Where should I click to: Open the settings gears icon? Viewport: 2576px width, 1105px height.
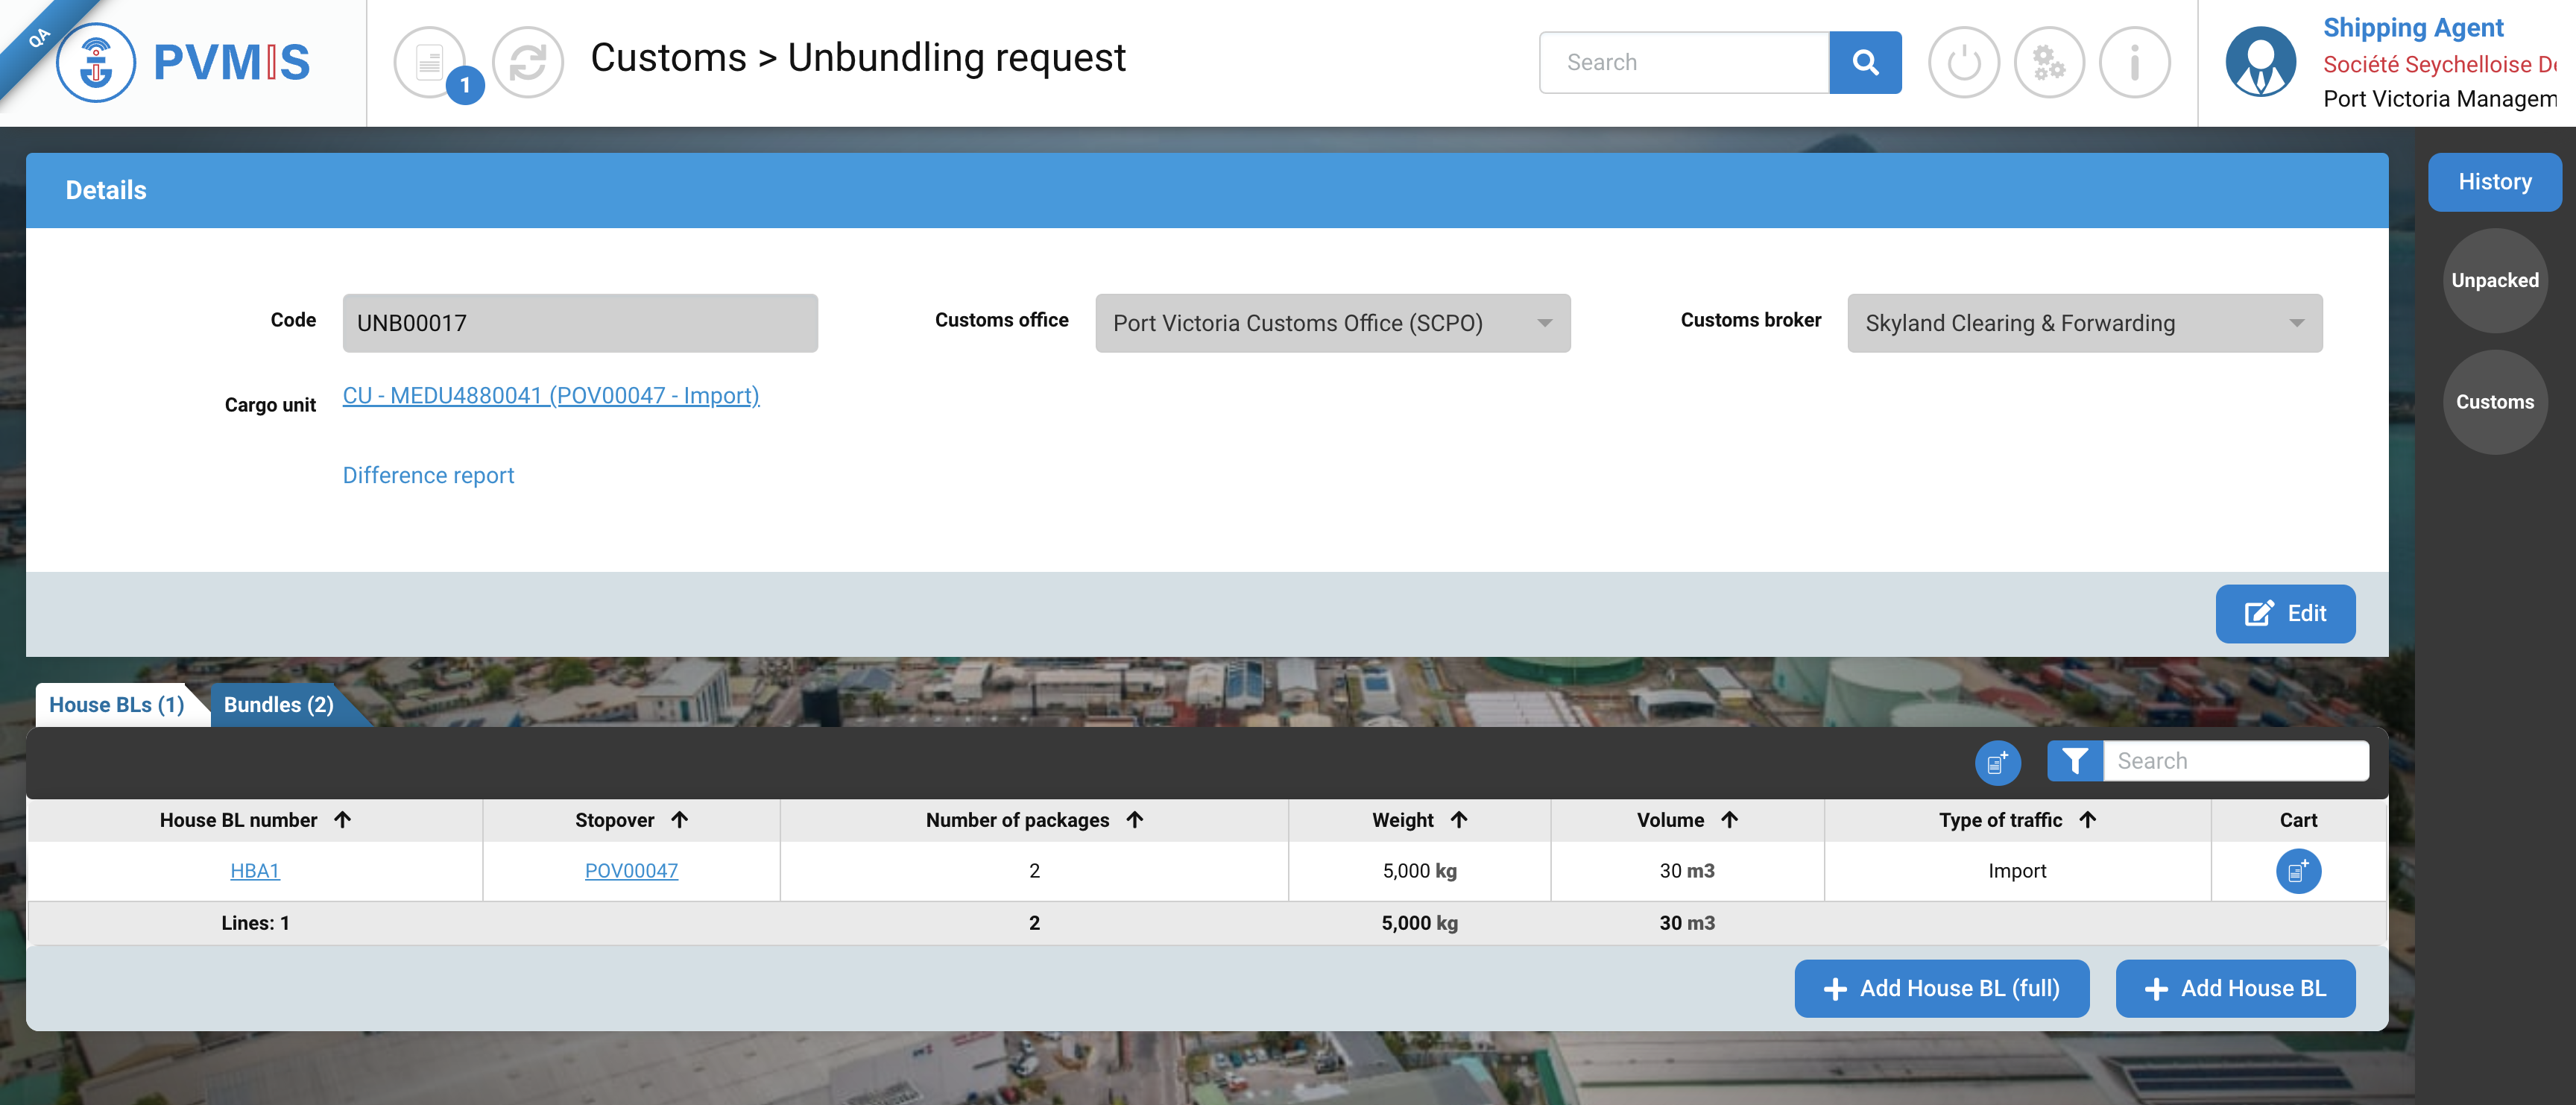pos(2048,62)
